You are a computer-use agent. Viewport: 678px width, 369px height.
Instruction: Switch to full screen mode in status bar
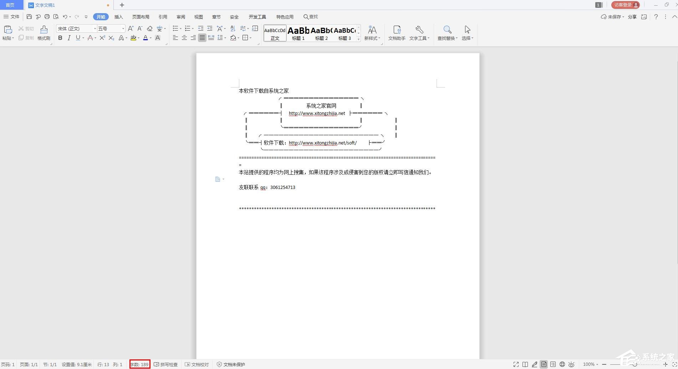(516, 364)
